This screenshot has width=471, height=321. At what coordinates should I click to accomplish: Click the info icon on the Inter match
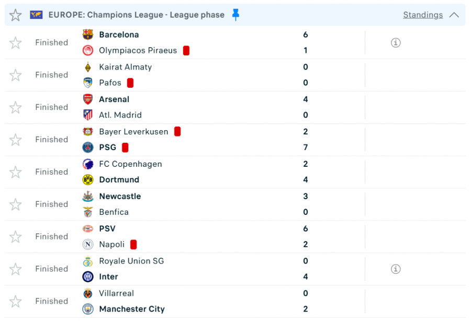click(396, 269)
